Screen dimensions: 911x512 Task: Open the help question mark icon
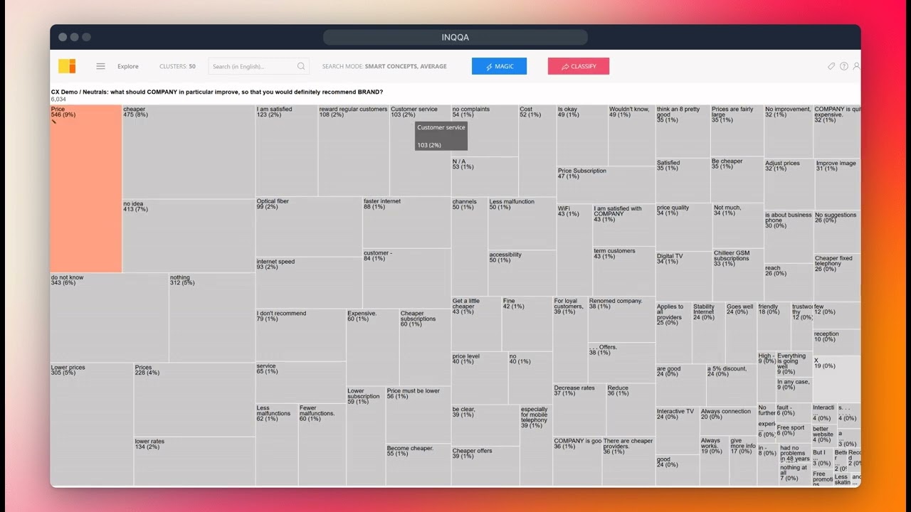[843, 66]
